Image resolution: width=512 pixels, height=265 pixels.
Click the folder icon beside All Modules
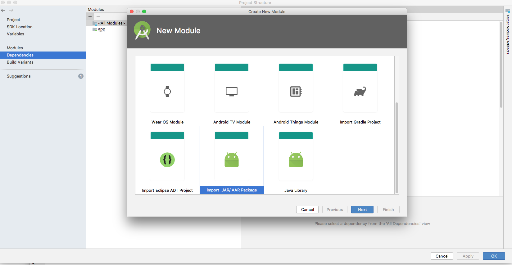(x=95, y=23)
